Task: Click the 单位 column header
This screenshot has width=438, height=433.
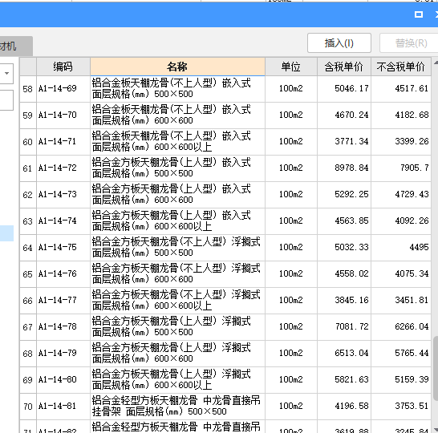Action: pos(290,67)
